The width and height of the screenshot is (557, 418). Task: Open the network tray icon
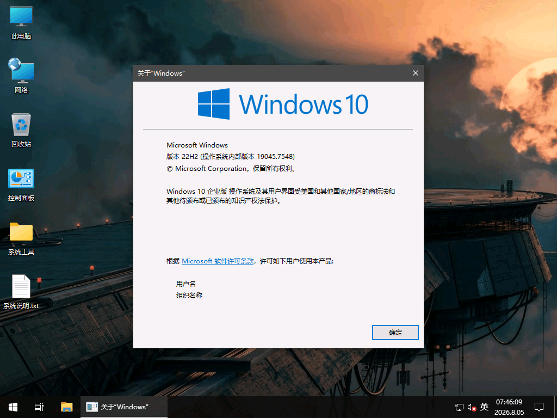tap(459, 407)
